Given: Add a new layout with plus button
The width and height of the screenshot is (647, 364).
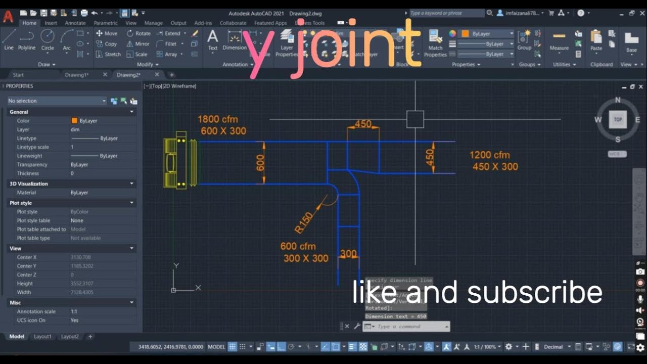Looking at the screenshot, I should 90,337.
